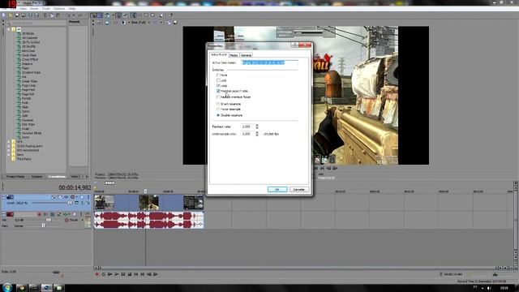Switch to the Project Media panel tab
Viewport: 519px width, 292px height.
pyautogui.click(x=15, y=177)
